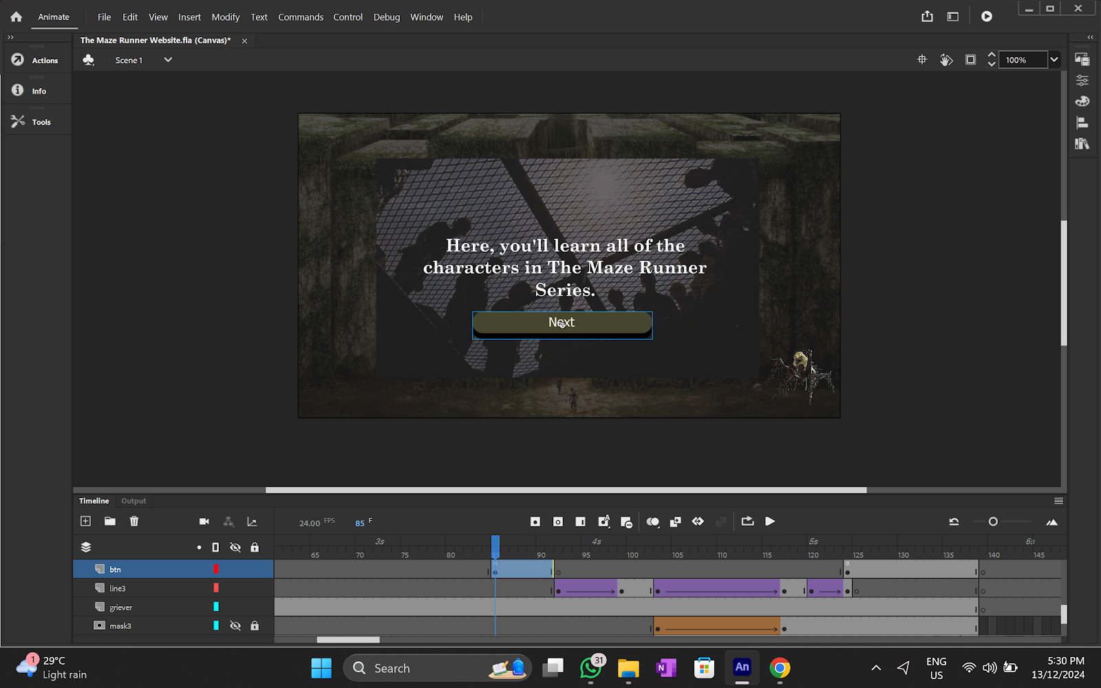Click the edit multiple frames icon

pyautogui.click(x=675, y=522)
